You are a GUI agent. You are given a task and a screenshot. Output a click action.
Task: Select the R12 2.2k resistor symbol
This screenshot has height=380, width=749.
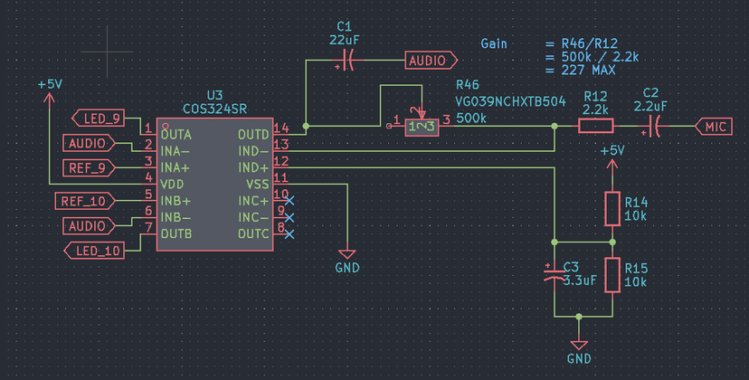(x=595, y=126)
